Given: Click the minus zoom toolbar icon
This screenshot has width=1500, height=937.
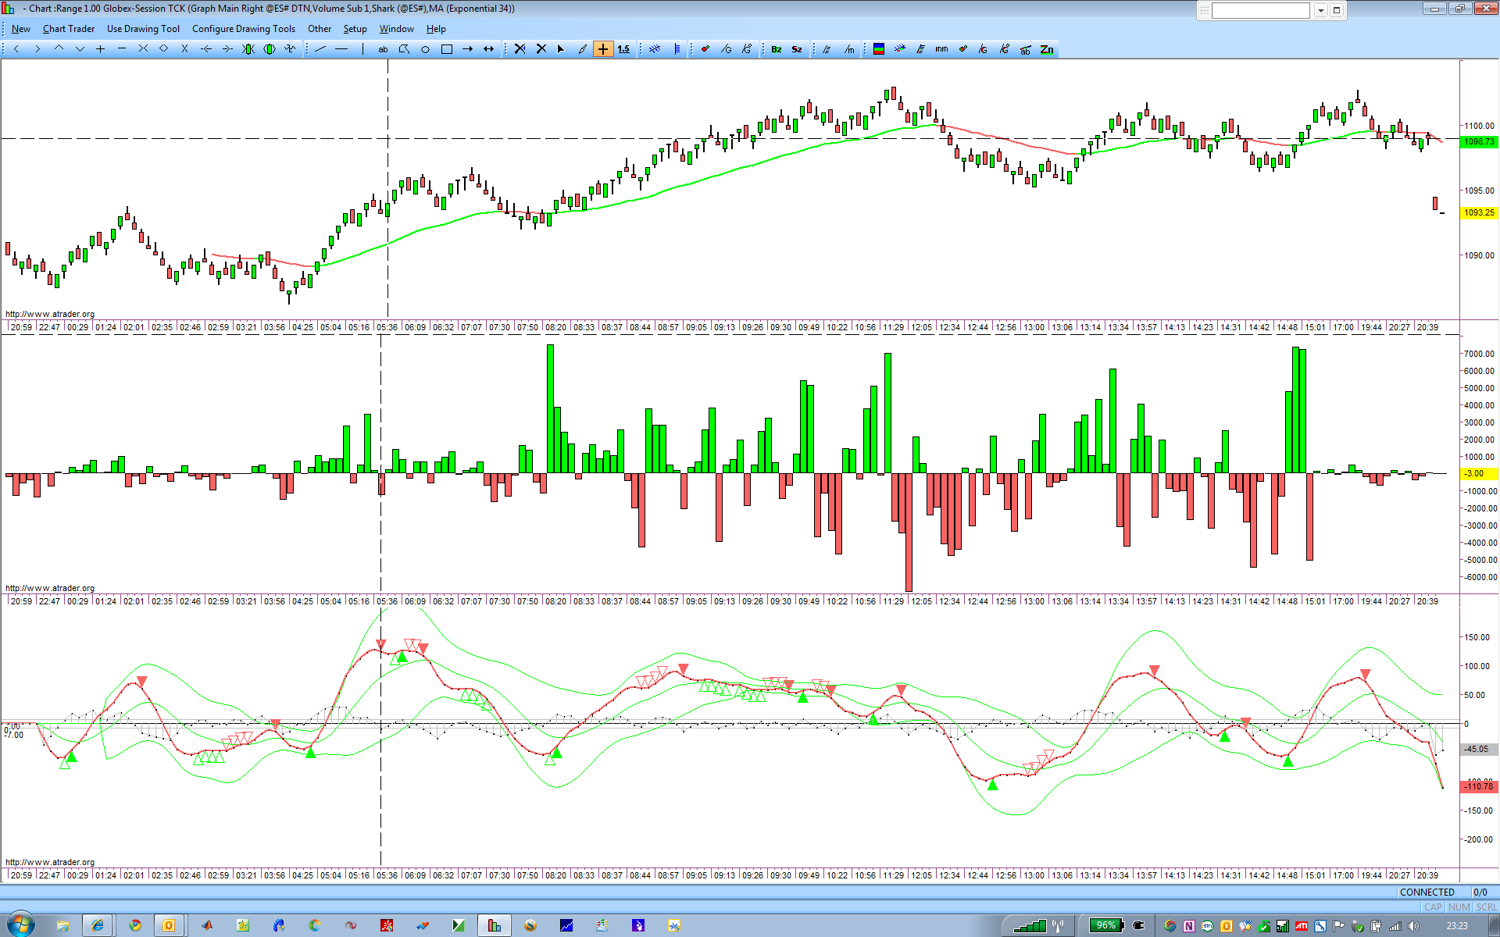Looking at the screenshot, I should 122,49.
